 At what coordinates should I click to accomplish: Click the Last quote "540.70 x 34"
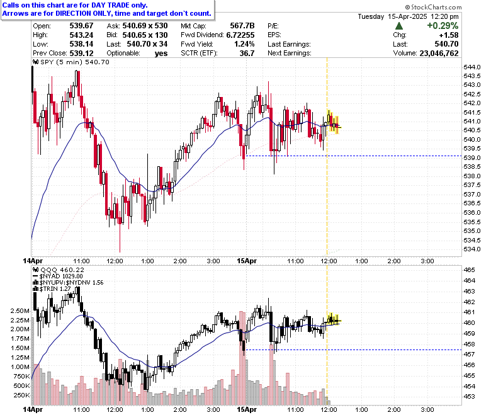point(147,44)
